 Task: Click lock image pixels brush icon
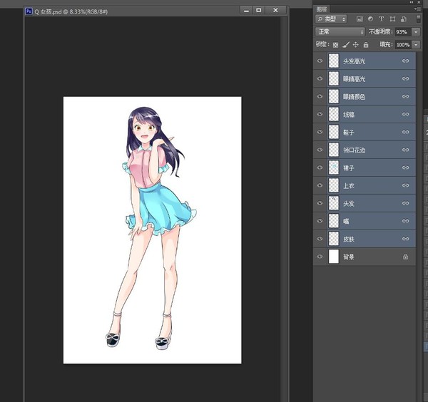tap(346, 45)
